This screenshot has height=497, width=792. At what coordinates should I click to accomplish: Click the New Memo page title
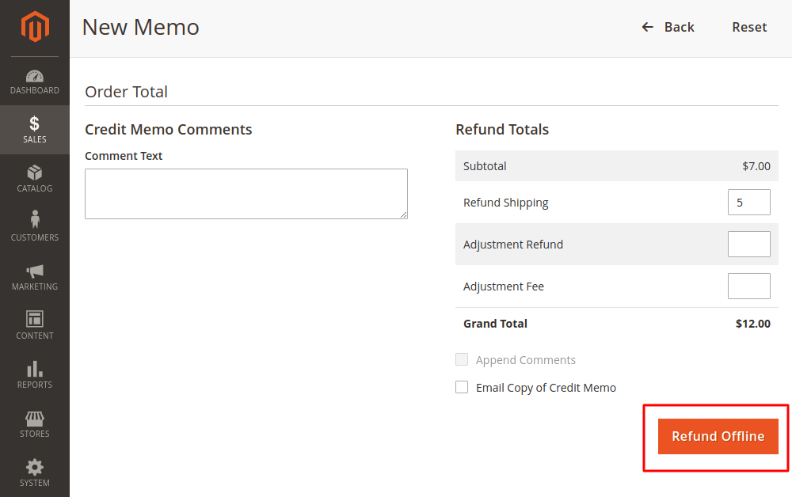pyautogui.click(x=140, y=27)
